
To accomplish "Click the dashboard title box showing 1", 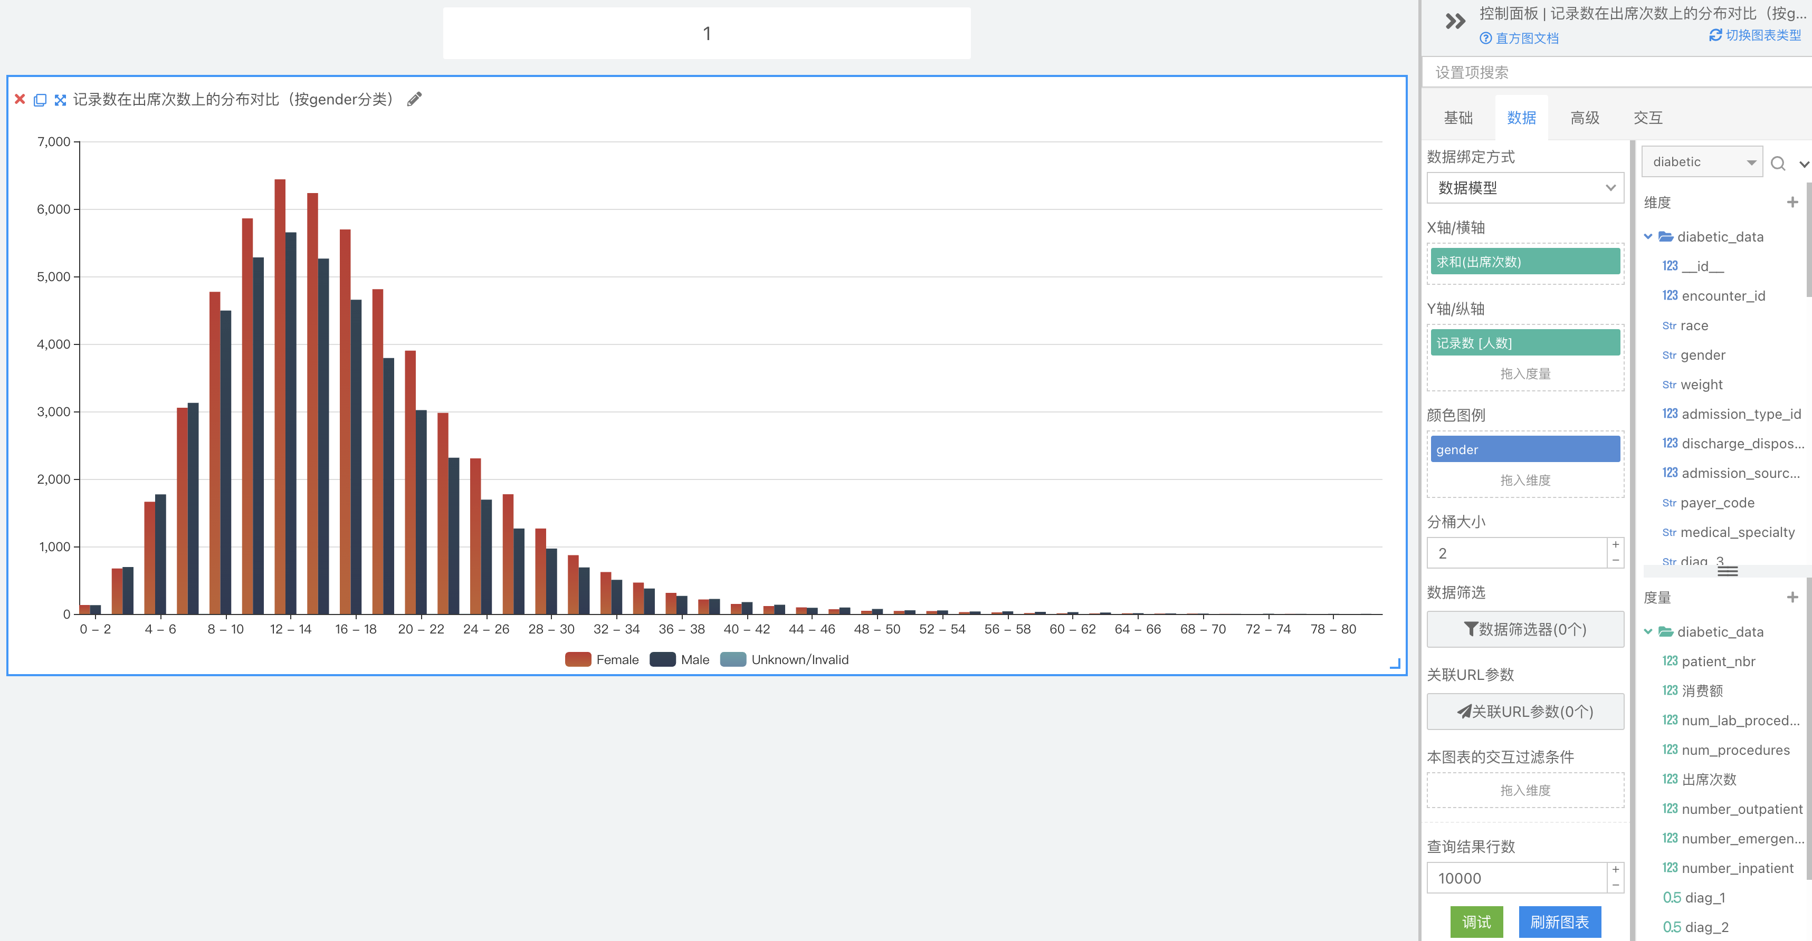I will point(706,33).
